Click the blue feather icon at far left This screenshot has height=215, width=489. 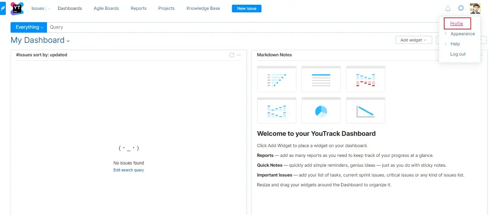click(3, 8)
